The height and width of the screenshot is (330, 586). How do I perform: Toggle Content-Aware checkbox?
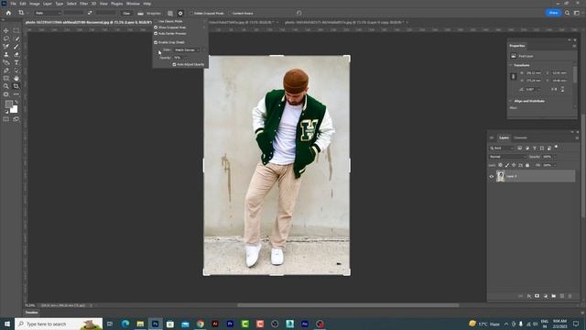coord(230,13)
